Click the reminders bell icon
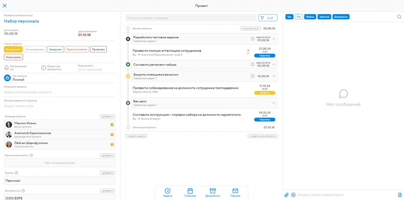 click(7, 68)
